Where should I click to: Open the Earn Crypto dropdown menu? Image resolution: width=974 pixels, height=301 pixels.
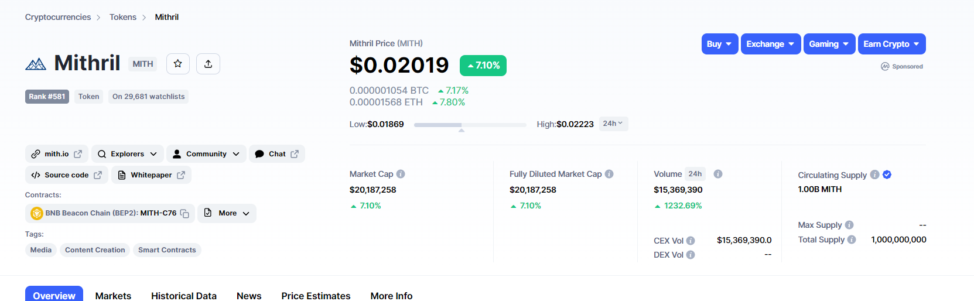[892, 44]
